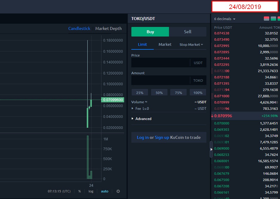280x199 pixels.
Task: Select sell order price 0.072995
Action: point(222,46)
